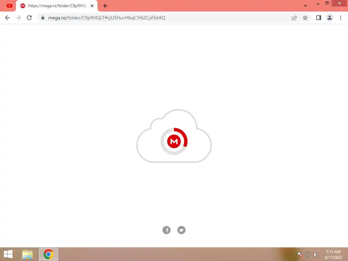Share this page using the share icon
The image size is (348, 261).
click(294, 18)
